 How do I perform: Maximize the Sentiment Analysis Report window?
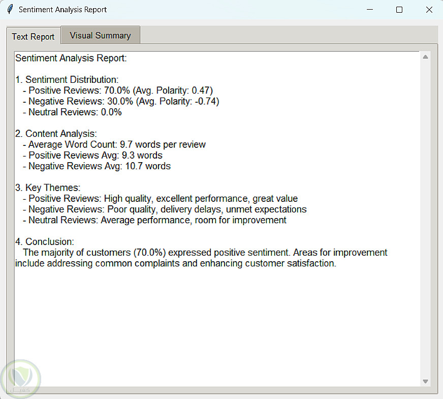[399, 10]
